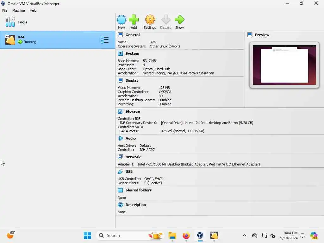Click the Discard toolbar icon

pos(166,20)
